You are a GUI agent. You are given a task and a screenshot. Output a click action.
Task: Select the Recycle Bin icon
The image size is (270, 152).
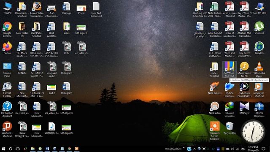pyautogui.click(x=229, y=128)
